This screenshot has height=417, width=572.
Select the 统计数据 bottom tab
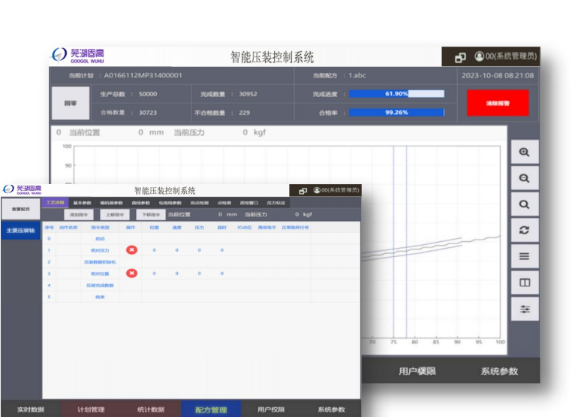coord(151,409)
